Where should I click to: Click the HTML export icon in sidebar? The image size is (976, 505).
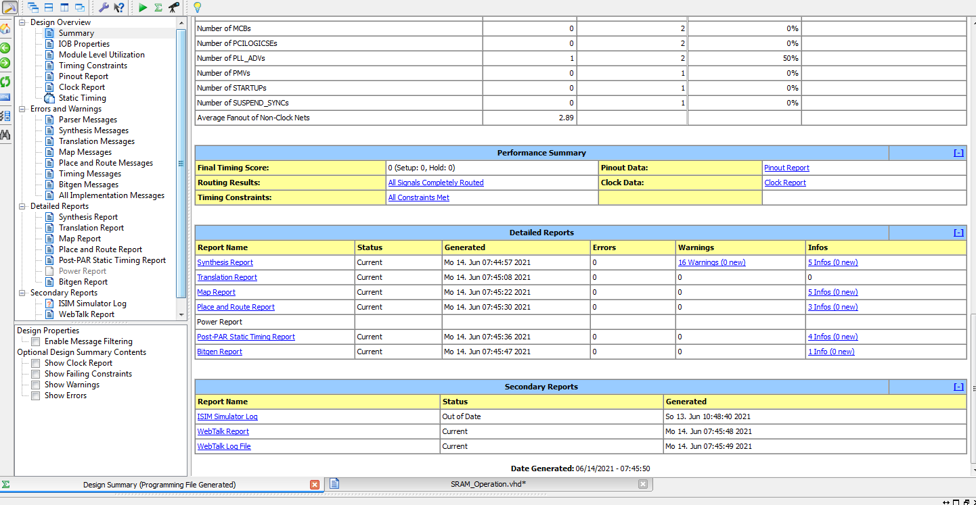pos(5,97)
